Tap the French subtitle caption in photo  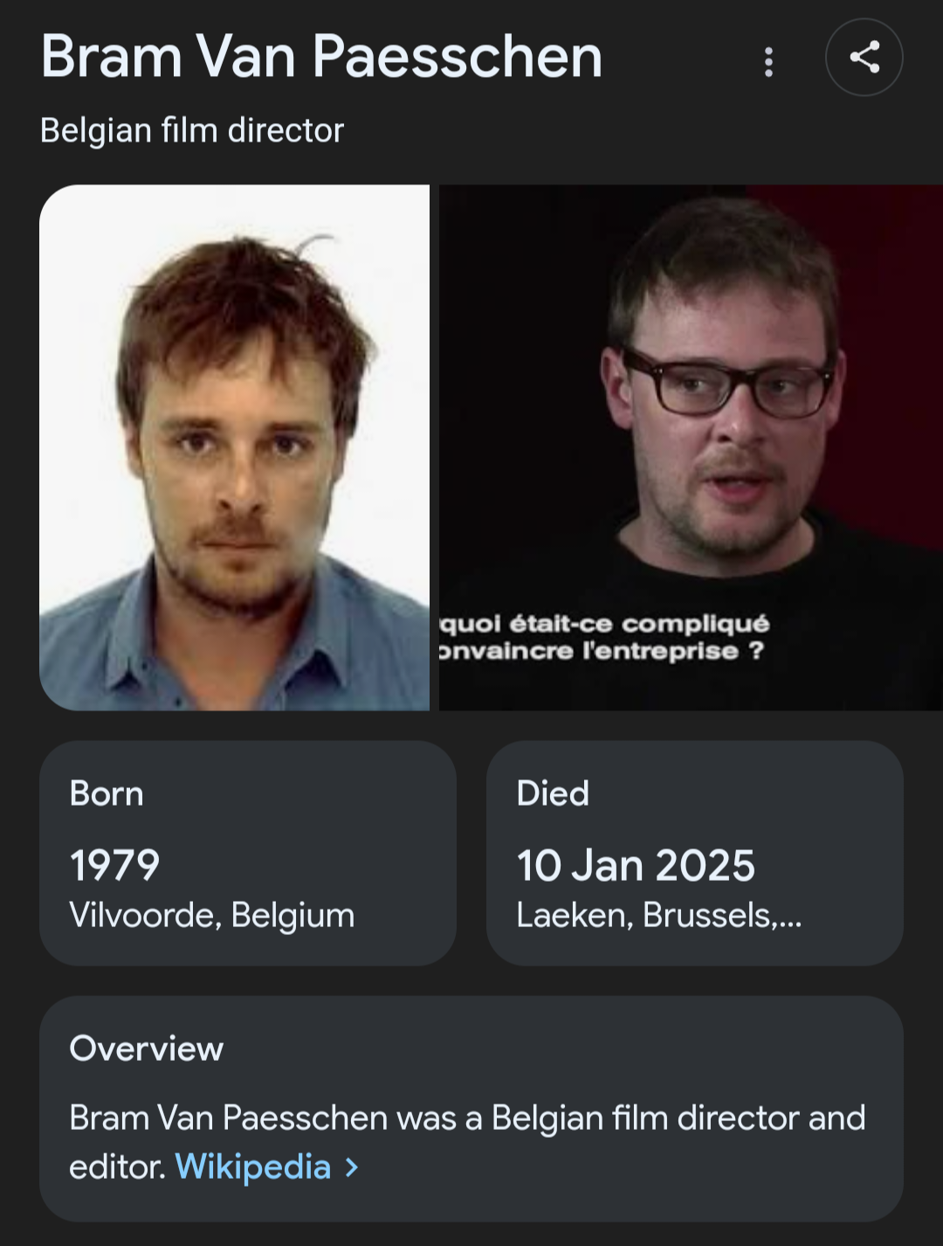[603, 637]
